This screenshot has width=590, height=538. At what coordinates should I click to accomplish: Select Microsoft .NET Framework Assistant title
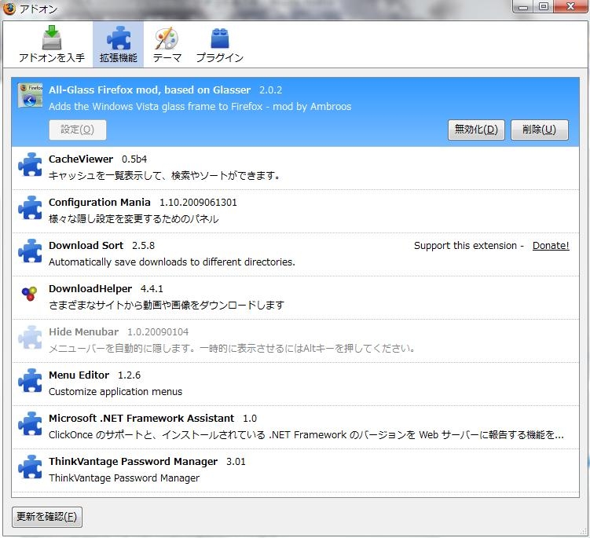(141, 419)
